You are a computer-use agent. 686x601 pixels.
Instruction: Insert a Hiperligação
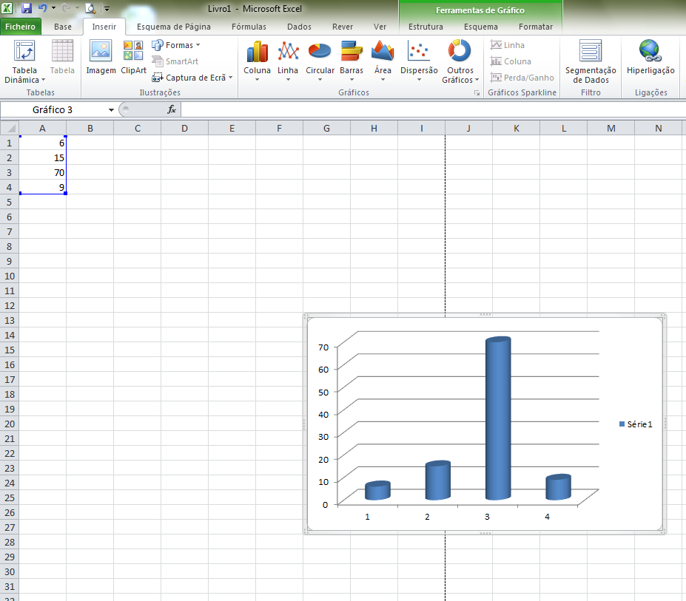[650, 57]
